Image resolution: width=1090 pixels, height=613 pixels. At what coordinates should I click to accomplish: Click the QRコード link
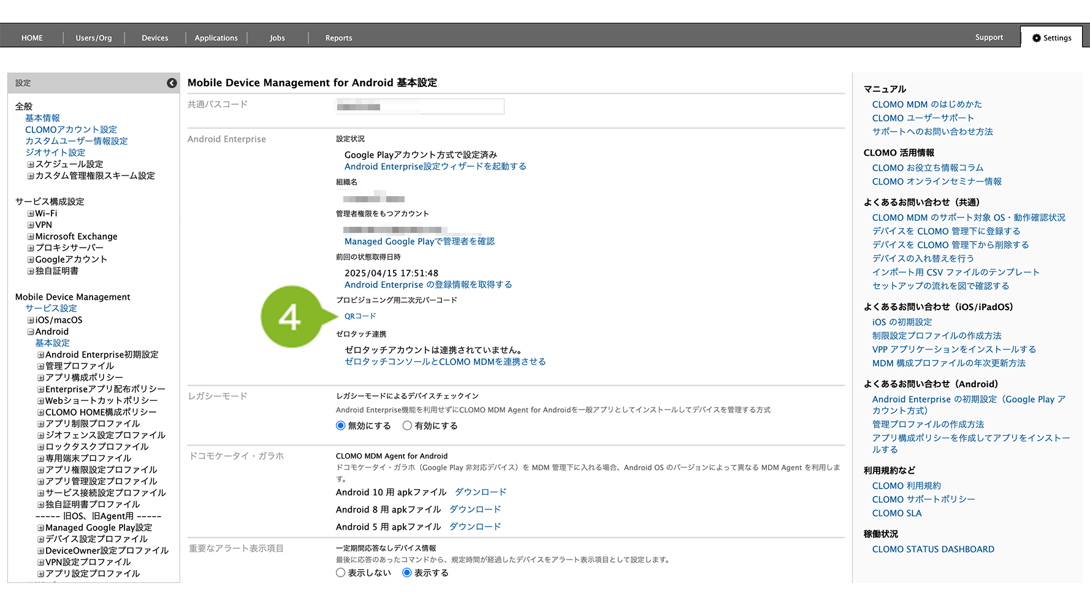(x=360, y=316)
